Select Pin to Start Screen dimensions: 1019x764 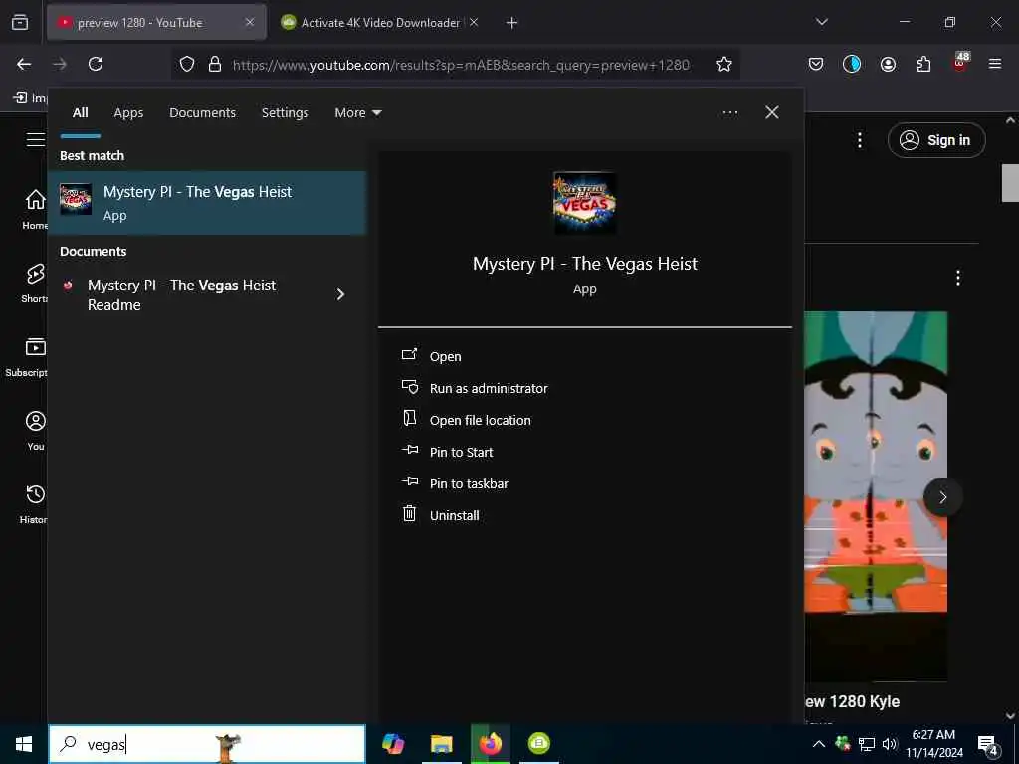pos(461,453)
